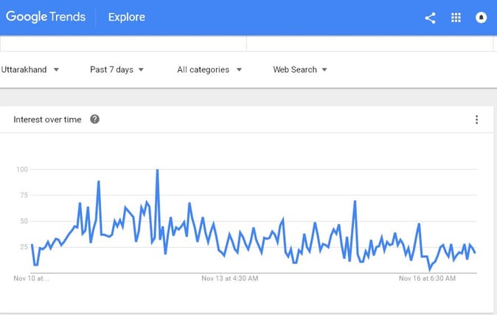Viewport: 497px width, 315px height.
Task: Expand the All categories dropdown
Action: 208,69
